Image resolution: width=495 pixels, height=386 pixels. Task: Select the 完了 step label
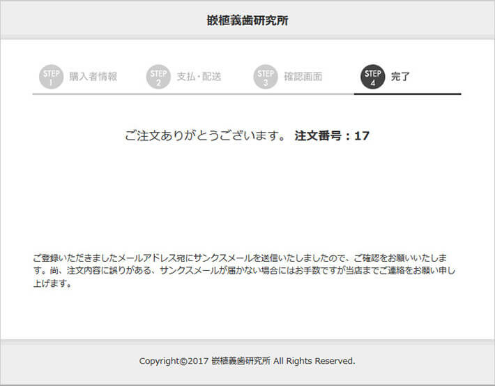(x=400, y=77)
